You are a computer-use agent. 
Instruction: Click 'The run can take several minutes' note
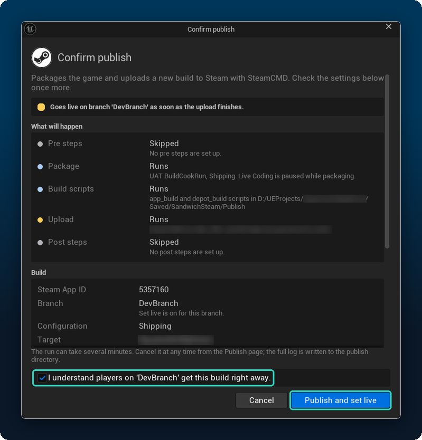[x=200, y=356]
